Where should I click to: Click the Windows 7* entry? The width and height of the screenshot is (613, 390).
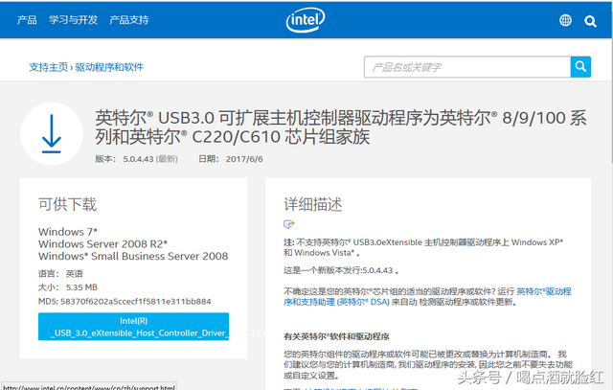(x=68, y=232)
